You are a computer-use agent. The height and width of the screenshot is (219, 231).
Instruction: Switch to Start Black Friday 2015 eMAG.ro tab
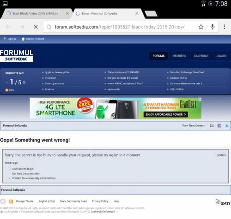click(x=35, y=13)
